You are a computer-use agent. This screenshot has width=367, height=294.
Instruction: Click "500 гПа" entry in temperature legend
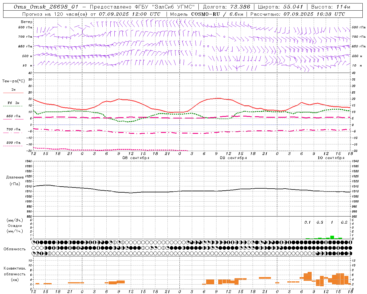point(13,143)
